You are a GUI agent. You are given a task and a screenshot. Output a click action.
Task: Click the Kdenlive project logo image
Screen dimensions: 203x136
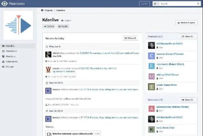click(19, 25)
